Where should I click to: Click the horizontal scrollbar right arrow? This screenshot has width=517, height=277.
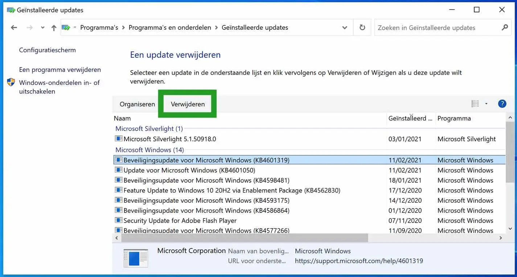501,238
